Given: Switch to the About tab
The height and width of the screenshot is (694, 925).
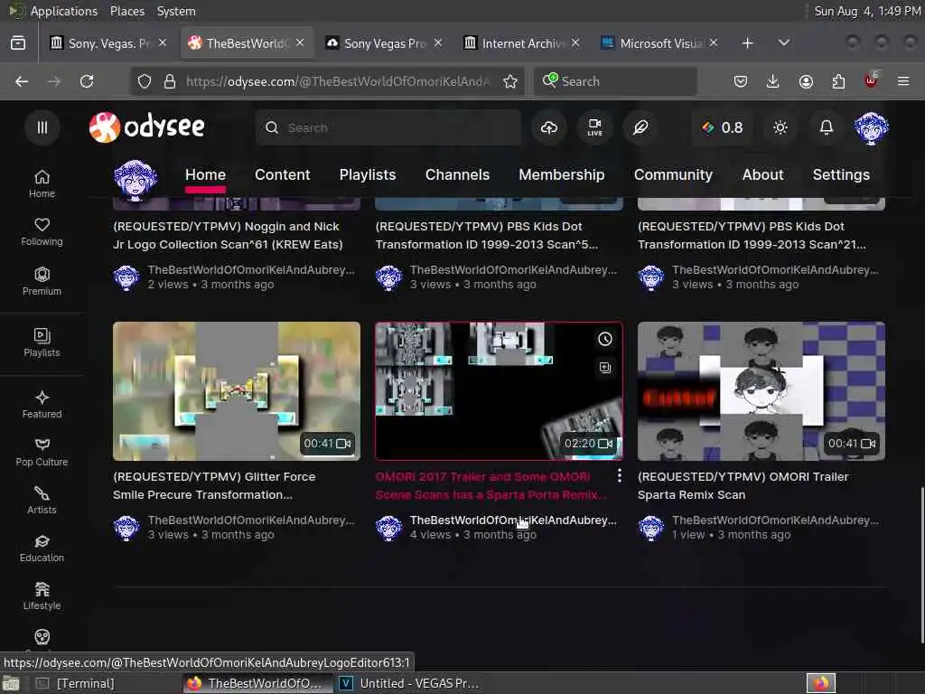Looking at the screenshot, I should point(762,175).
